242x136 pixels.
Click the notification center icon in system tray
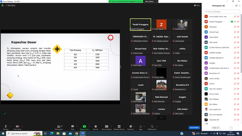(x=238, y=133)
